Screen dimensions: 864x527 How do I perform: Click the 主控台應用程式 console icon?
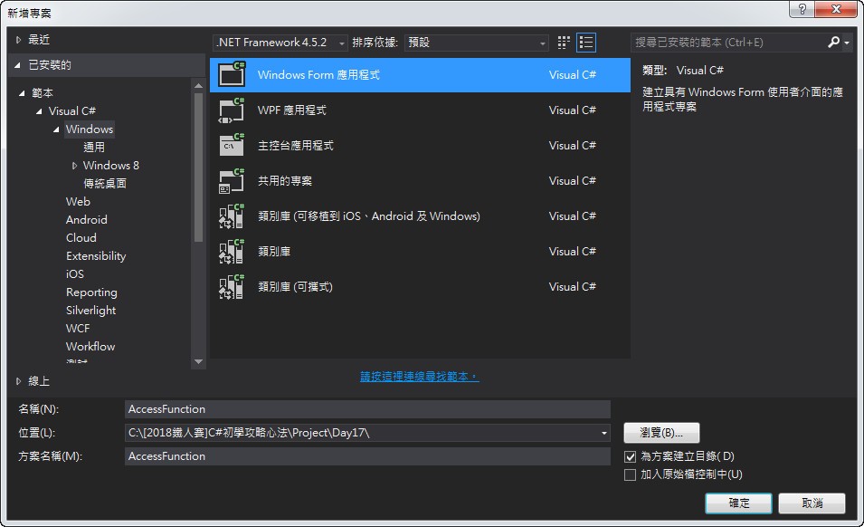(232, 146)
